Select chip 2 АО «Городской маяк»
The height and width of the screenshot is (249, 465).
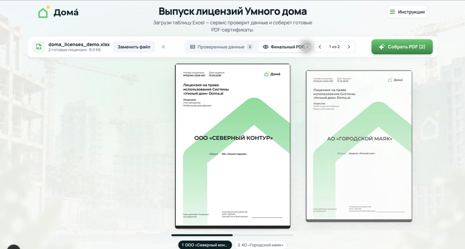(x=260, y=245)
